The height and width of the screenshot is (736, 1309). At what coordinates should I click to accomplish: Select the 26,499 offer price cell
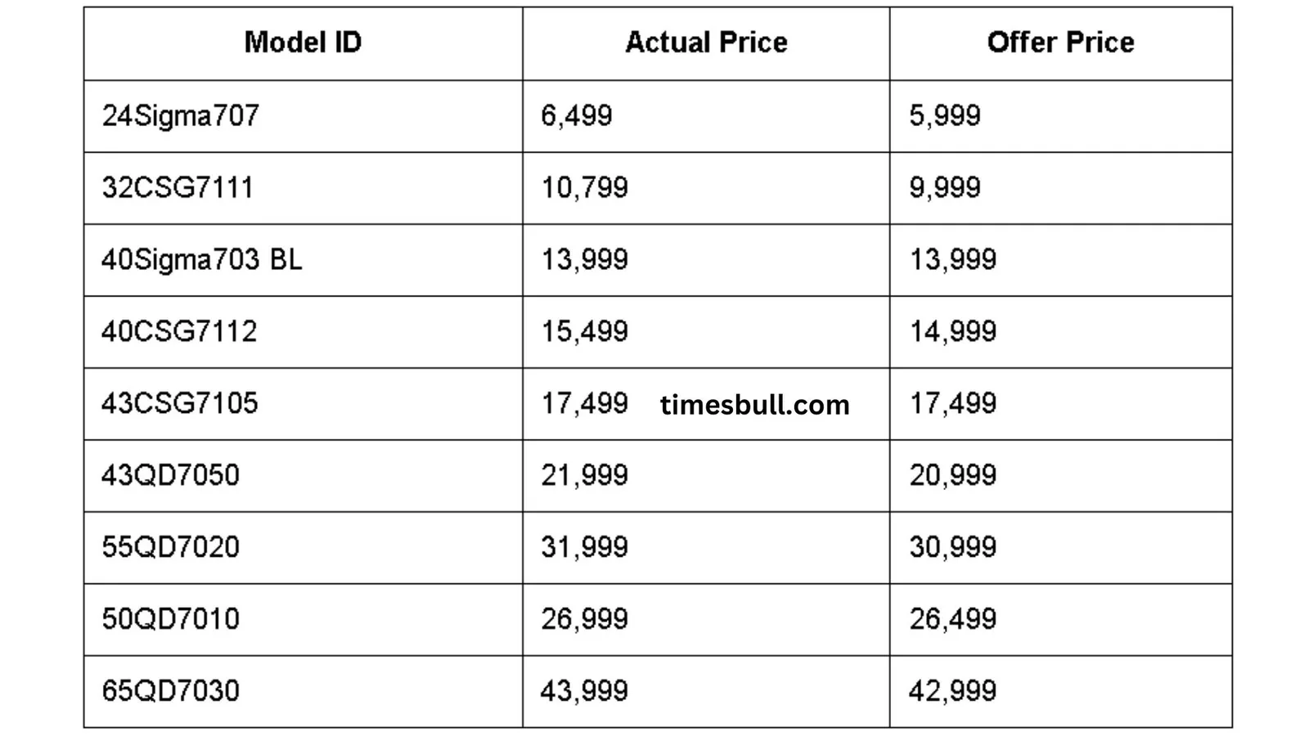(1061, 620)
